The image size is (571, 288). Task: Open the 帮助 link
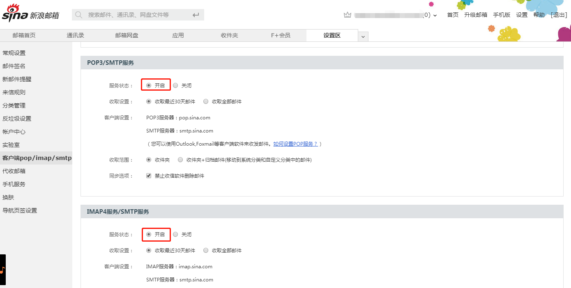(x=539, y=15)
